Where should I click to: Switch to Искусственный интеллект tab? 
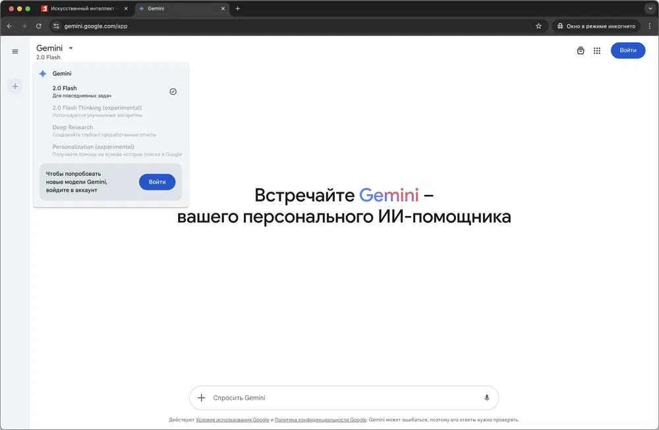click(x=84, y=9)
